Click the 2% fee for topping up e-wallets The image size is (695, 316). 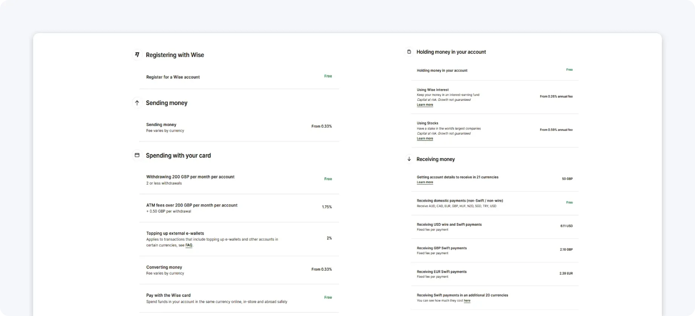(329, 238)
